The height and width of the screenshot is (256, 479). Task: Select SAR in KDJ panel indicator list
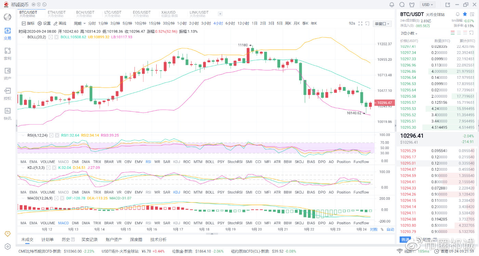coord(167,192)
